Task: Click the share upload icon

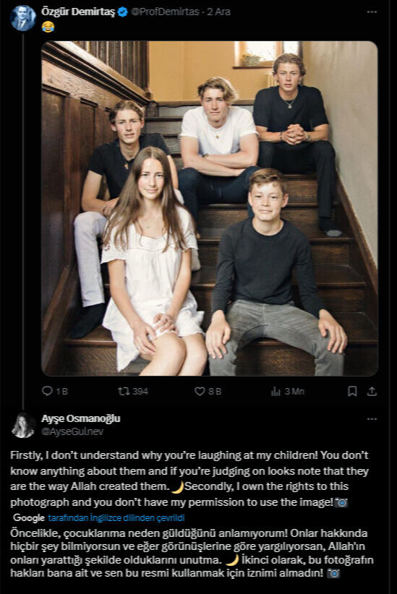Action: click(x=372, y=392)
